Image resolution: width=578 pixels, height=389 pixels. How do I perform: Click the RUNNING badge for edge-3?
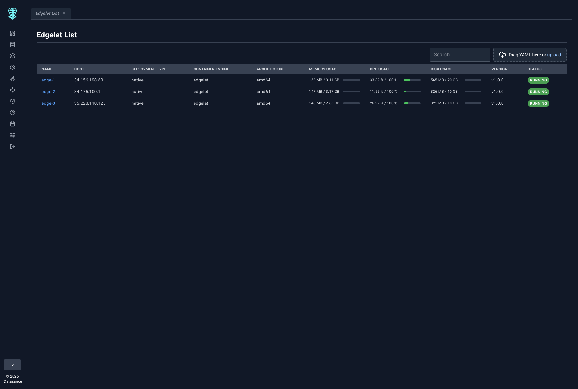point(538,103)
